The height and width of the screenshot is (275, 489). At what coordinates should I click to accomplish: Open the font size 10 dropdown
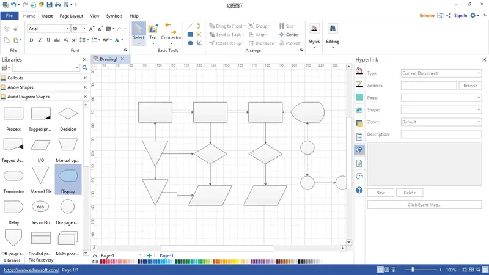84,28
